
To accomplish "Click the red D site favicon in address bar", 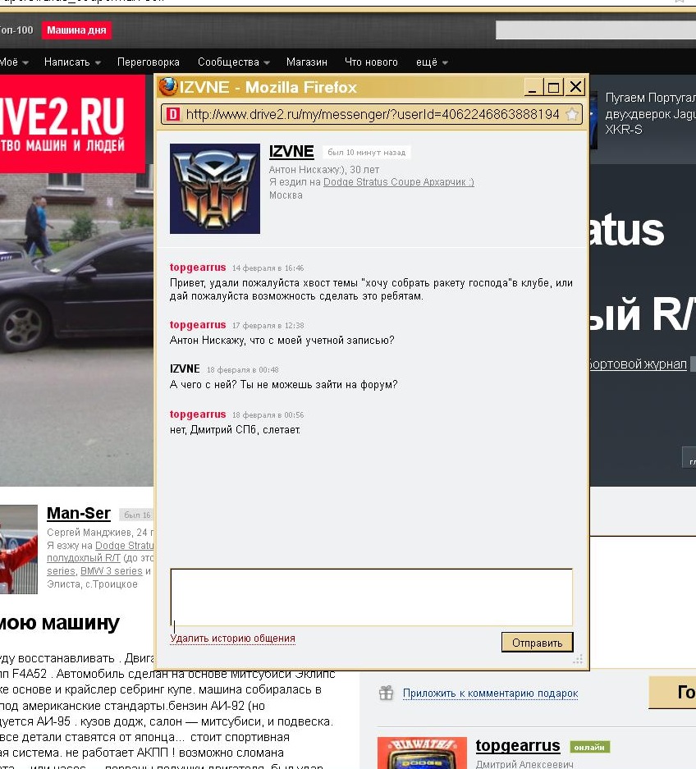I will (172, 114).
